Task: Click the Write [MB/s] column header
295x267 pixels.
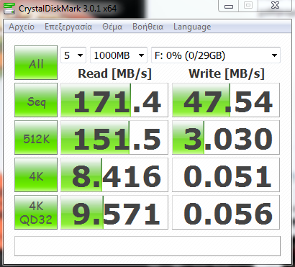Action: tap(227, 73)
